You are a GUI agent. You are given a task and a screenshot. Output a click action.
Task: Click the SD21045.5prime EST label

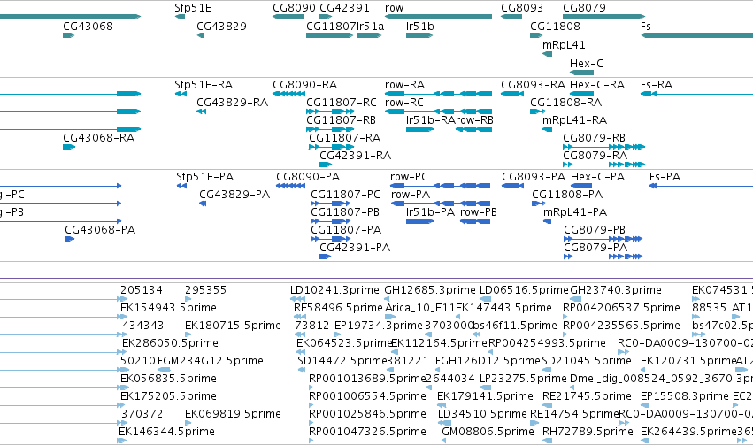[x=587, y=362]
